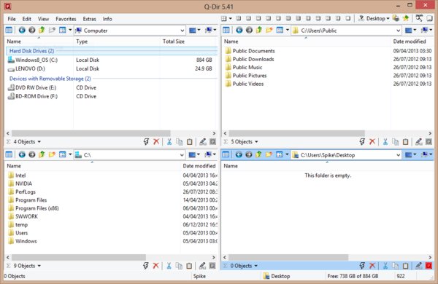Go up one level in the C:\ pane
The width and height of the screenshot is (438, 284).
coord(42,154)
